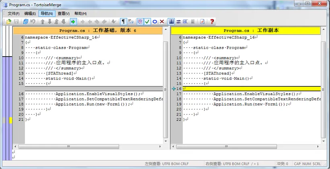Image resolution: width=330 pixels, height=169 pixels.
Task: Open the 导航(N) menu
Action: (47, 14)
